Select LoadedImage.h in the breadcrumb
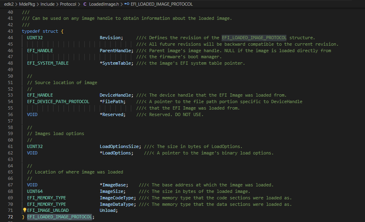The image size is (365, 222). [x=104, y=4]
